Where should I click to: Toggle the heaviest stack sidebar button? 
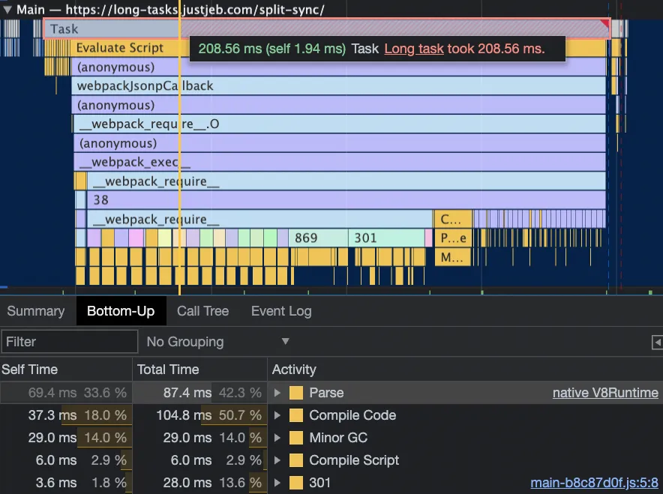pos(657,342)
